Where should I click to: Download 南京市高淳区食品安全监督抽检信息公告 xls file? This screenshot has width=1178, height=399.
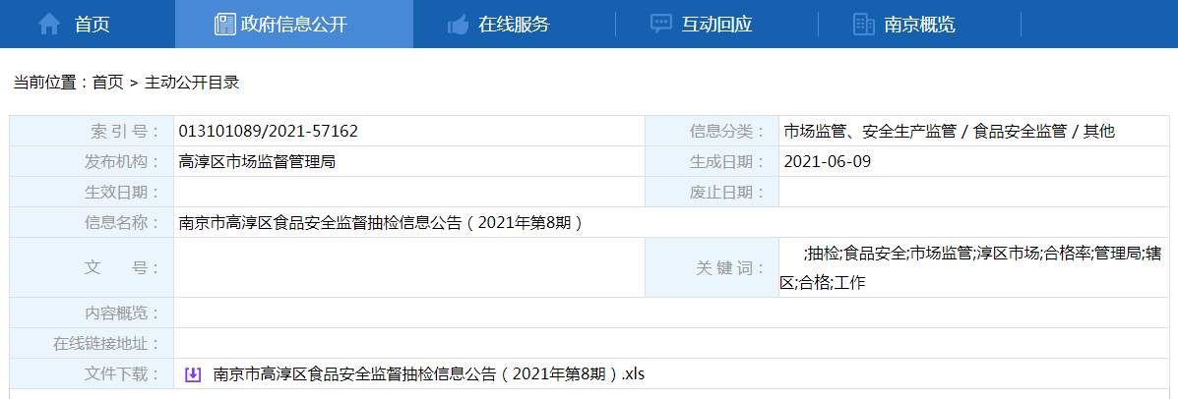429,374
